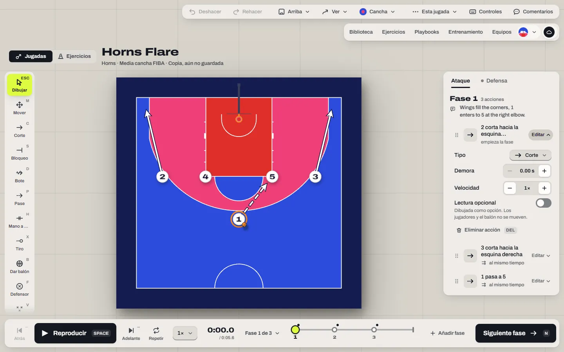Choose the Bloqueo screen tool
Viewport: 564px width, 352px height.
(20, 153)
